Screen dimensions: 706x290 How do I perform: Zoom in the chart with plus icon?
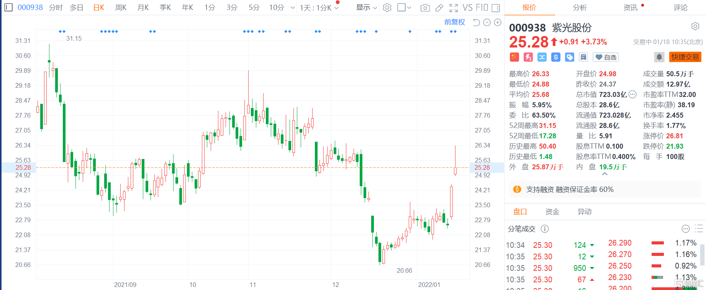498,23
